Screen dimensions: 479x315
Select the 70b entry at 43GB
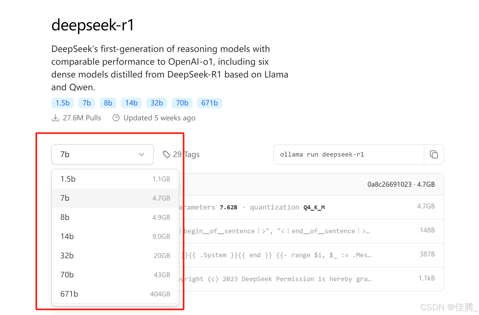point(115,275)
